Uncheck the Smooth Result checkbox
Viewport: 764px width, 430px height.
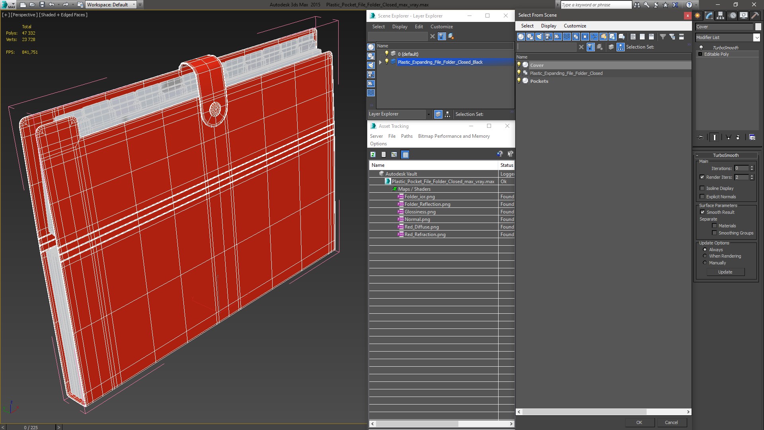point(702,212)
